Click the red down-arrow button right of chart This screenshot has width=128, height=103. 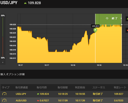pos(127,30)
